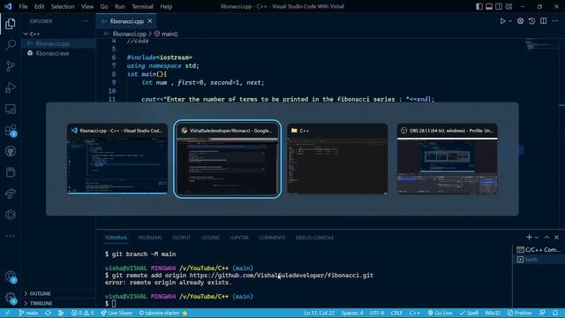Open the View menu
The height and width of the screenshot is (318, 565).
click(x=87, y=6)
